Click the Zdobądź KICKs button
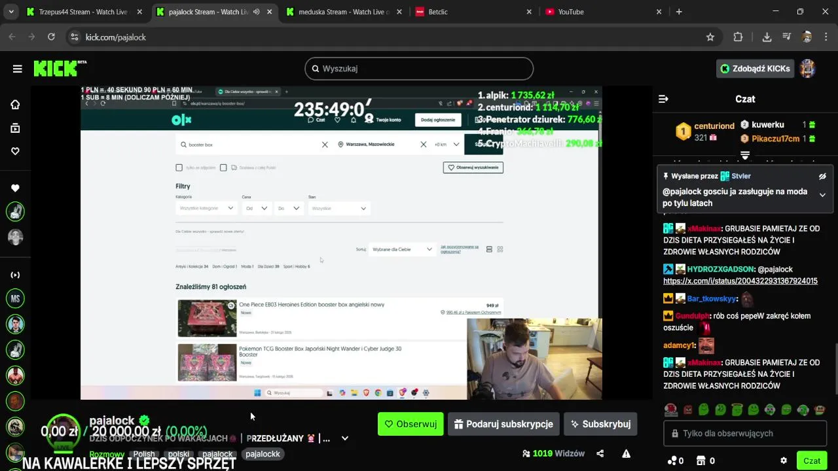This screenshot has width=838, height=471. tap(755, 69)
